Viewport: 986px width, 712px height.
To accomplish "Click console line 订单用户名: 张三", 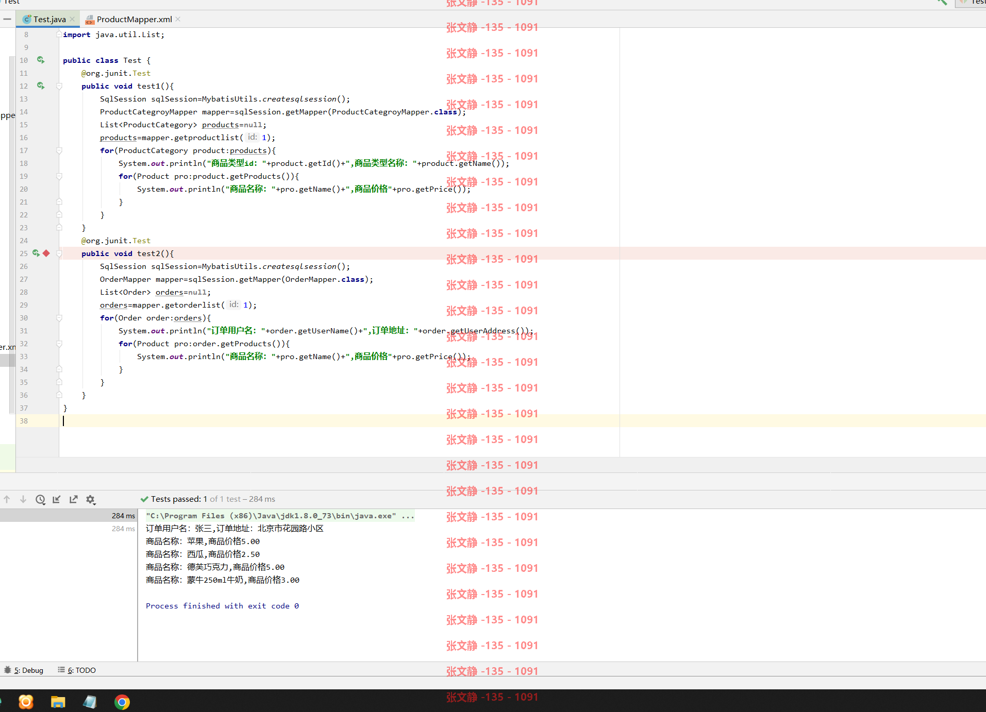I will 235,529.
